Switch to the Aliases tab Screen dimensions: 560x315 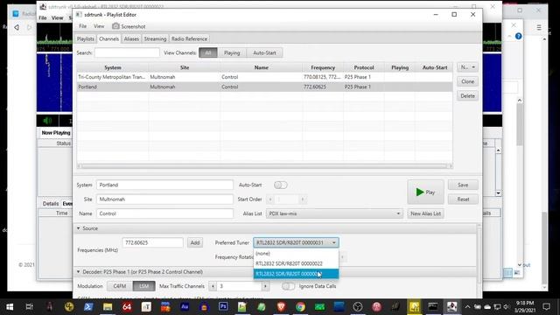click(x=131, y=38)
